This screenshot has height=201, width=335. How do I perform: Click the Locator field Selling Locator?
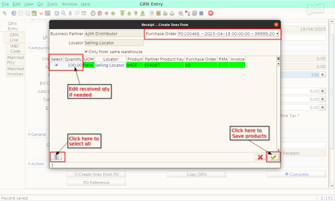click(114, 43)
